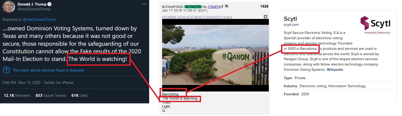This screenshot has width=402, height=116.
Task: Click Trump's profile avatar photo
Action: coord(9,6)
